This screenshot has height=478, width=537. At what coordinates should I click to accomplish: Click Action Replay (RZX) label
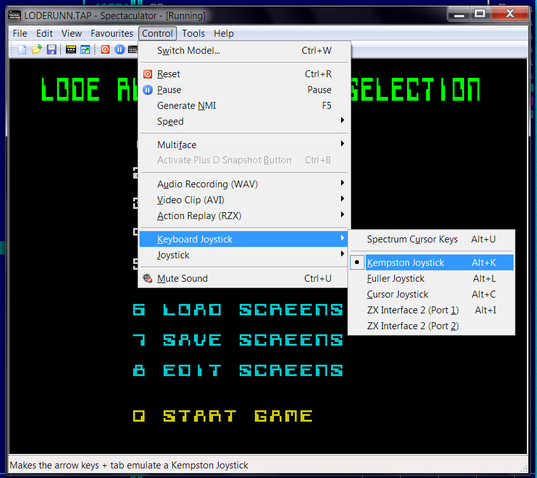click(199, 216)
